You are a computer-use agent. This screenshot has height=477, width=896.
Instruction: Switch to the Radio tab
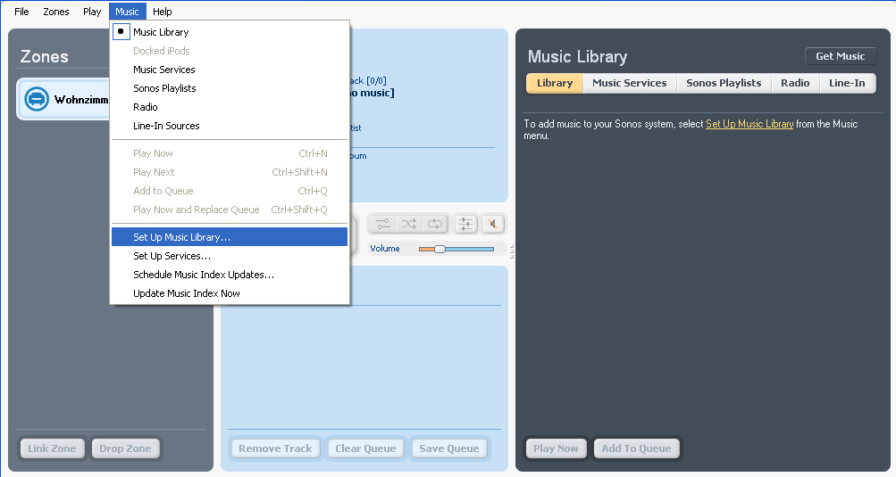795,83
